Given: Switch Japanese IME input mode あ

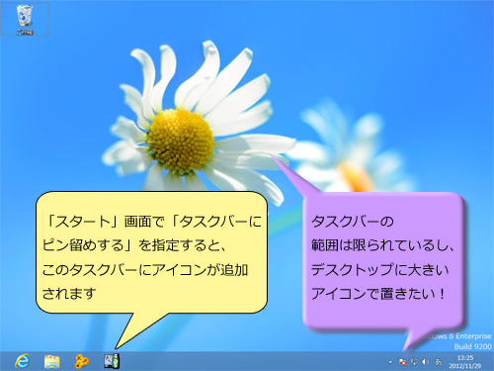Looking at the screenshot, I should click(439, 362).
